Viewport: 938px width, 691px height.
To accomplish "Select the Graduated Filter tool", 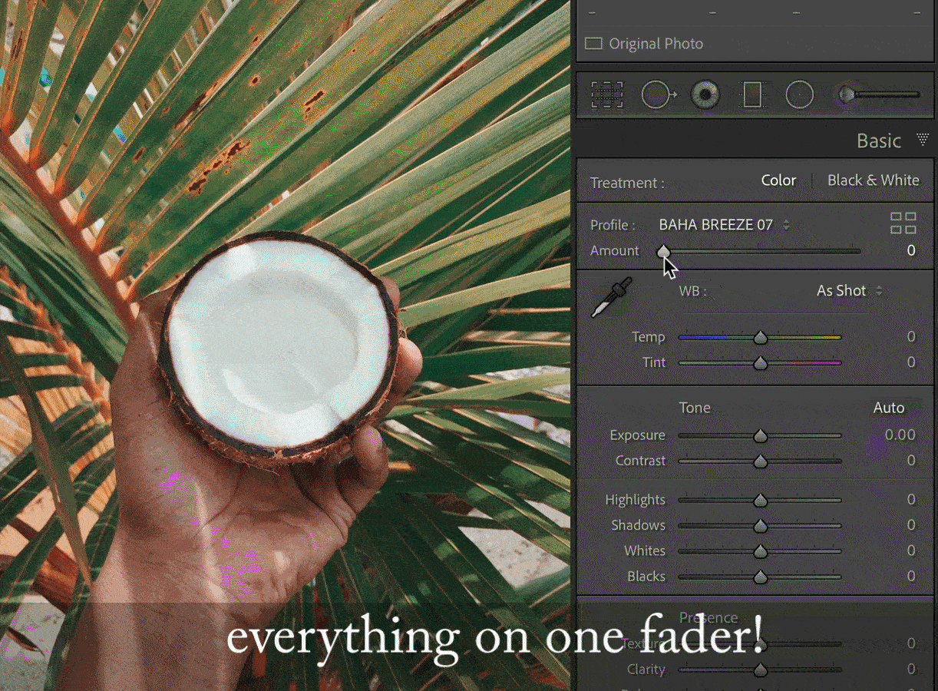I will tap(752, 95).
